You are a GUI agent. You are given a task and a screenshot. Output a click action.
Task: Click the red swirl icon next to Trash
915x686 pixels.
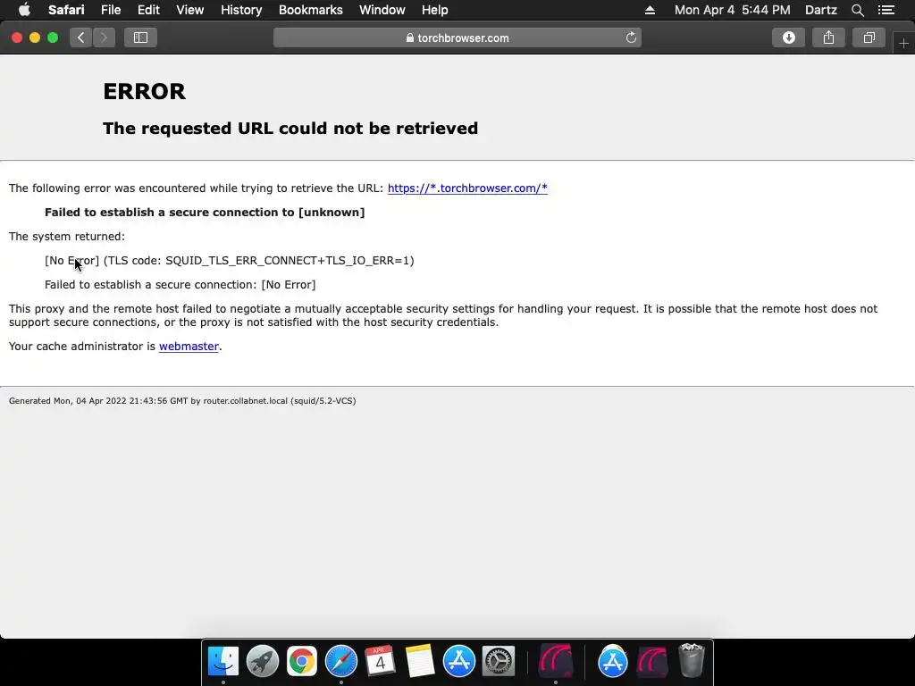tap(652, 661)
